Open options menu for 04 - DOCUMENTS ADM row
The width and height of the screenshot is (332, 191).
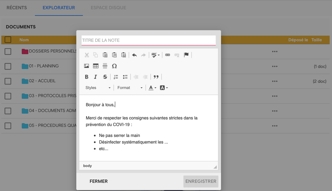coord(274,111)
